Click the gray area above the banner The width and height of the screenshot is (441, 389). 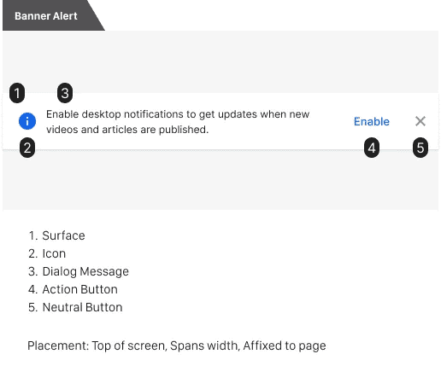point(220,62)
